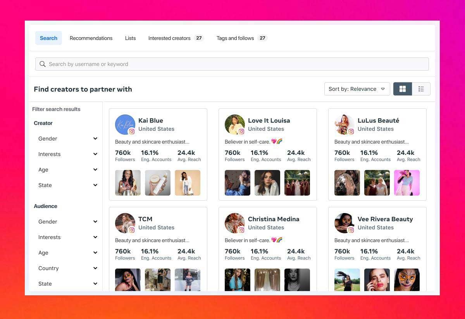This screenshot has width=465, height=319.
Task: Click the Audience filter heading
Action: click(x=45, y=206)
